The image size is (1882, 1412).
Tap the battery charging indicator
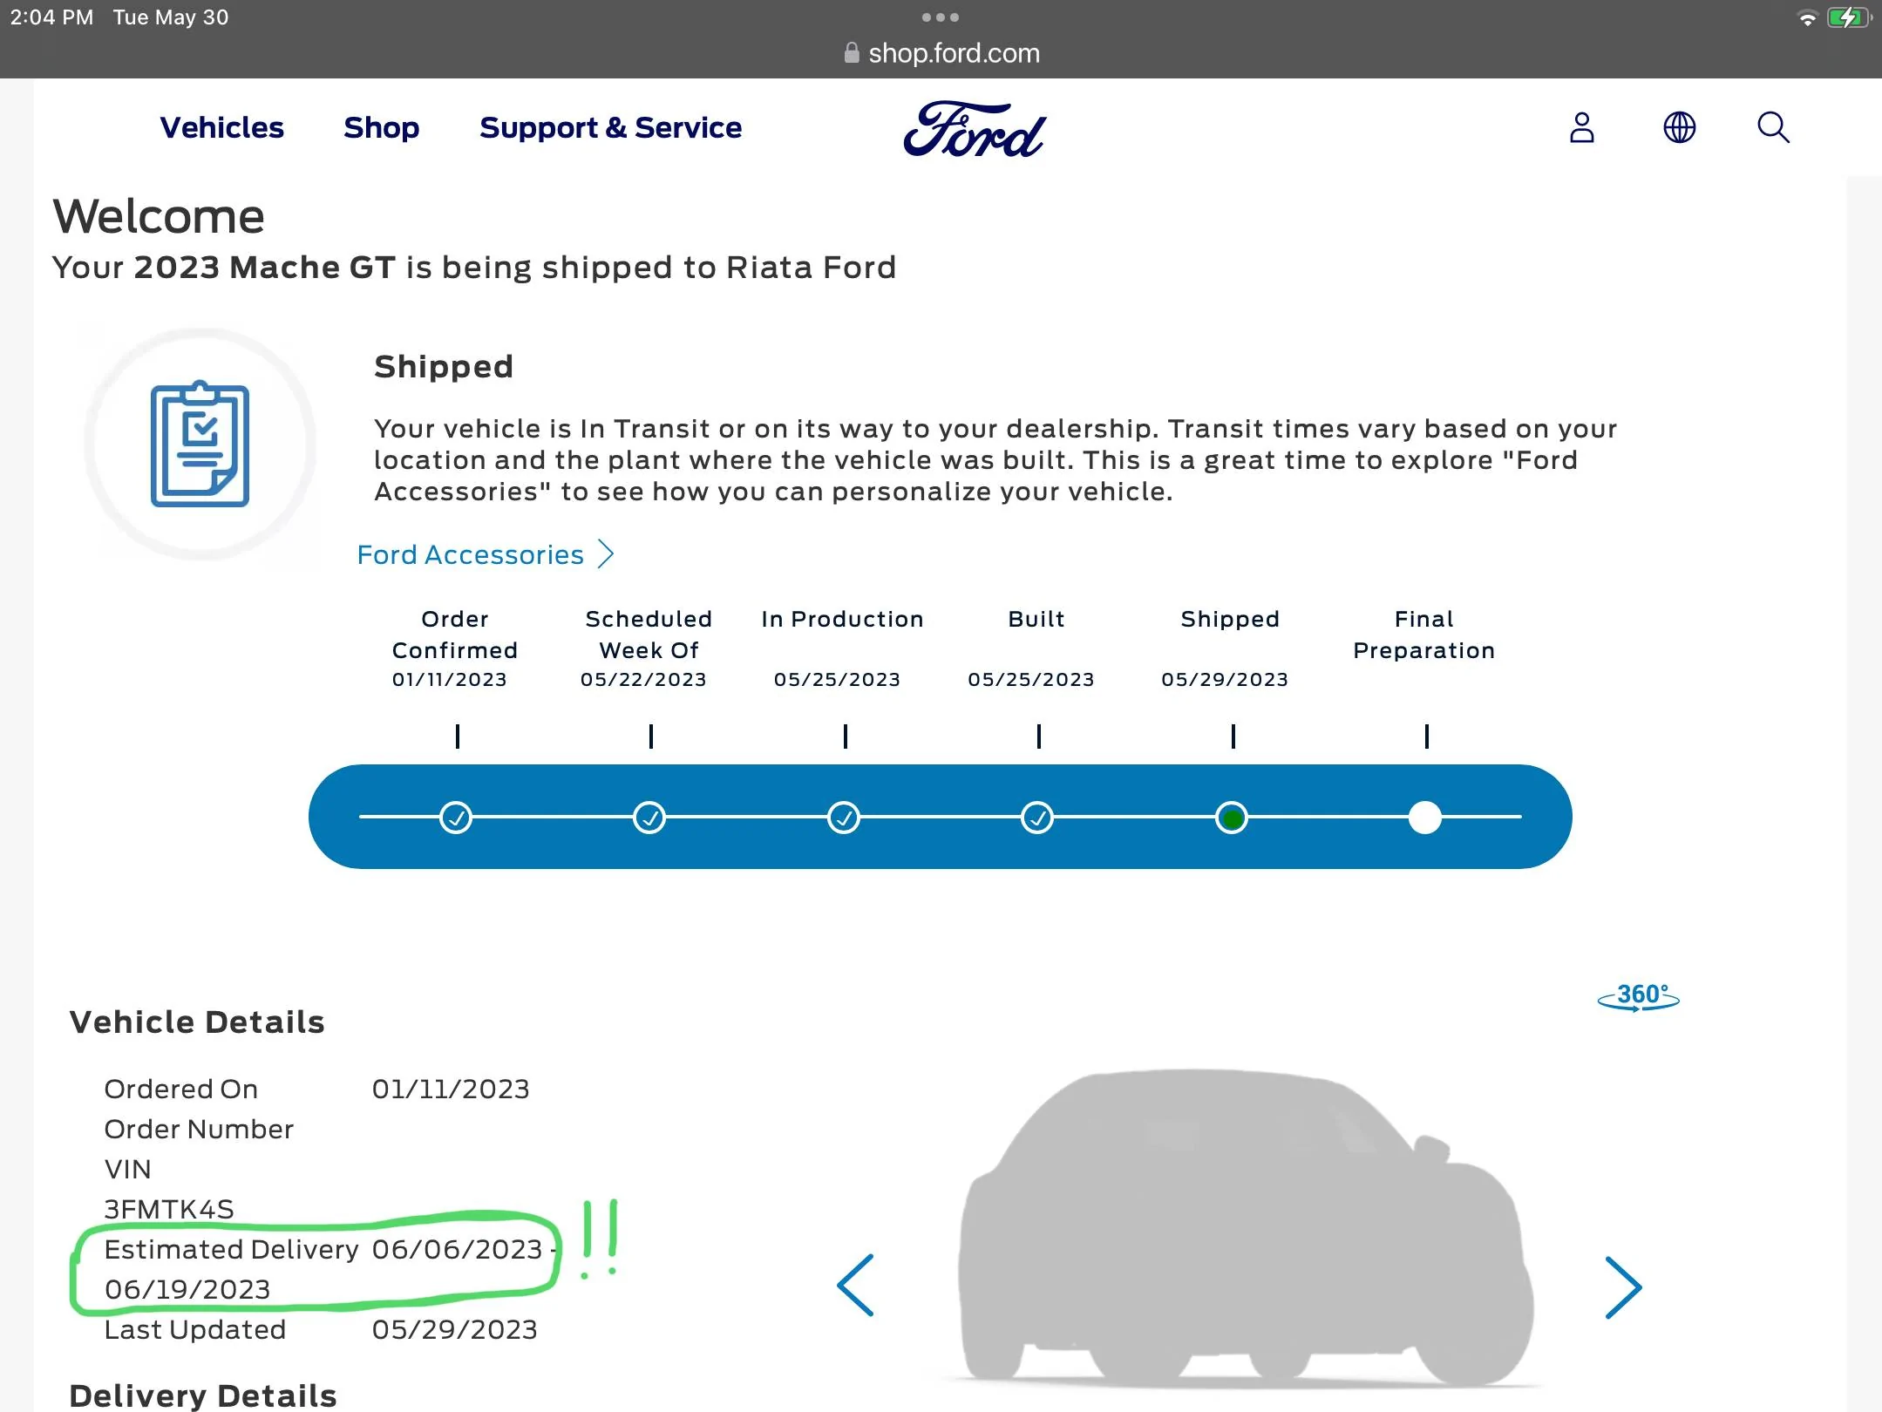1848,17
